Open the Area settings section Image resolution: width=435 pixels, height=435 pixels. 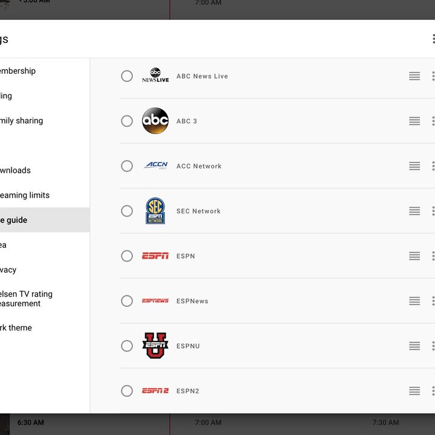coord(45,245)
